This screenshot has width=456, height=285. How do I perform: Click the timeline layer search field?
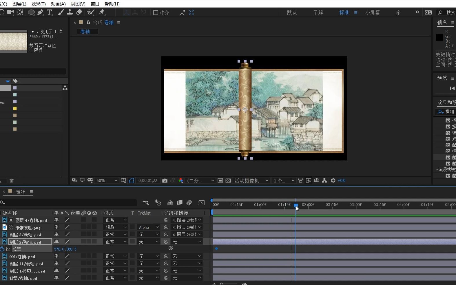pos(68,202)
